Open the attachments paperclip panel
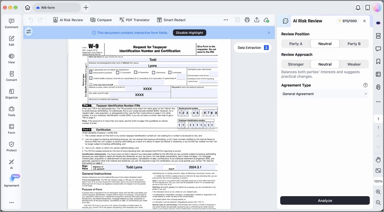Image resolution: width=384 pixels, height=212 pixels. 378,87
